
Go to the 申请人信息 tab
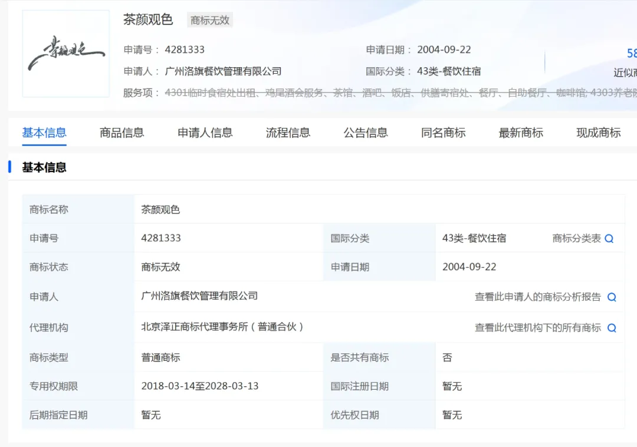pos(205,133)
